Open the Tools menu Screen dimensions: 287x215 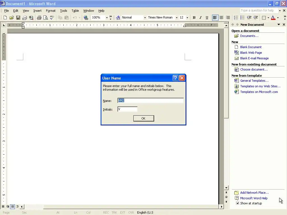pyautogui.click(x=64, y=11)
